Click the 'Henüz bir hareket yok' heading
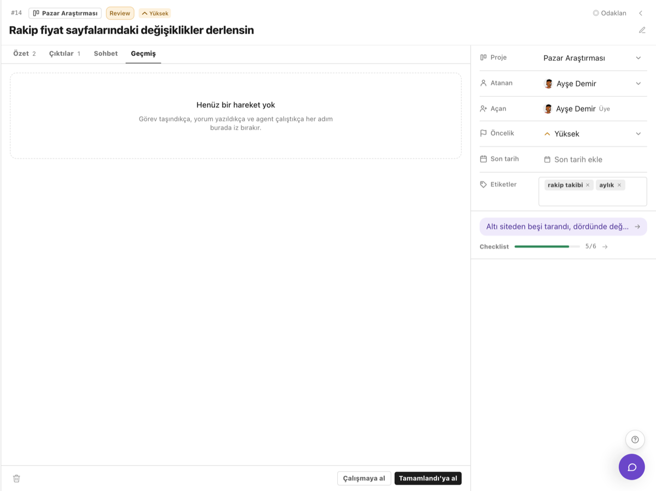 [x=236, y=105]
